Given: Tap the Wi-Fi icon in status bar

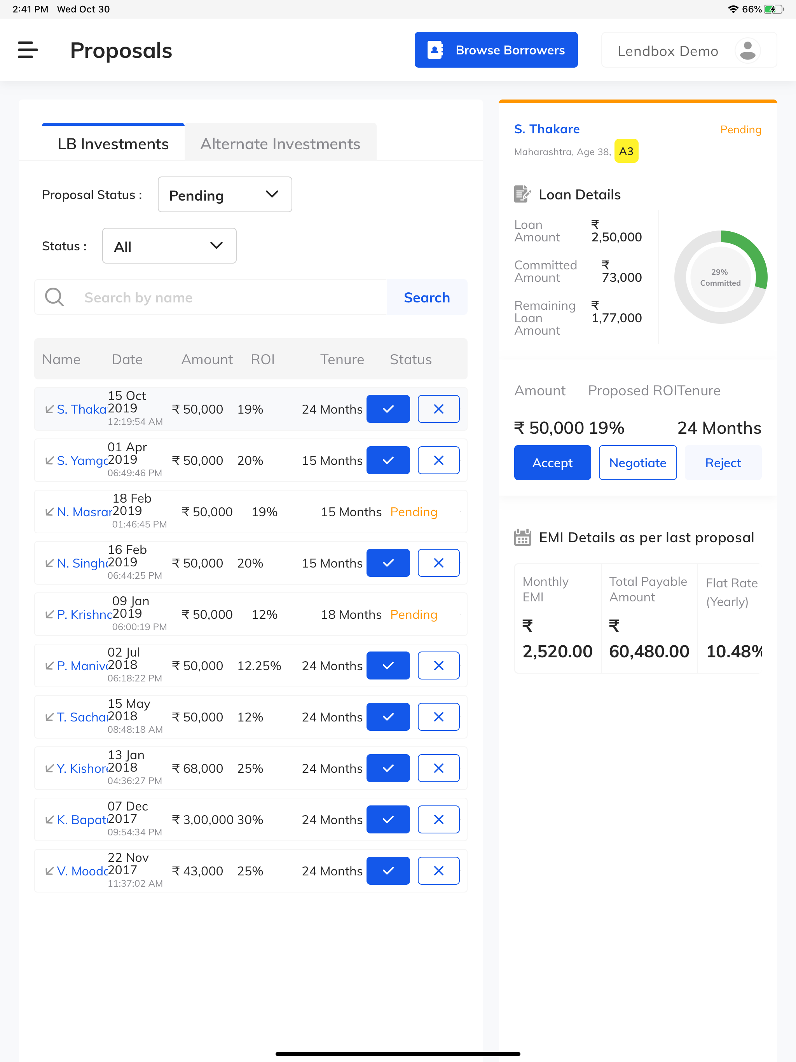Looking at the screenshot, I should click(733, 9).
